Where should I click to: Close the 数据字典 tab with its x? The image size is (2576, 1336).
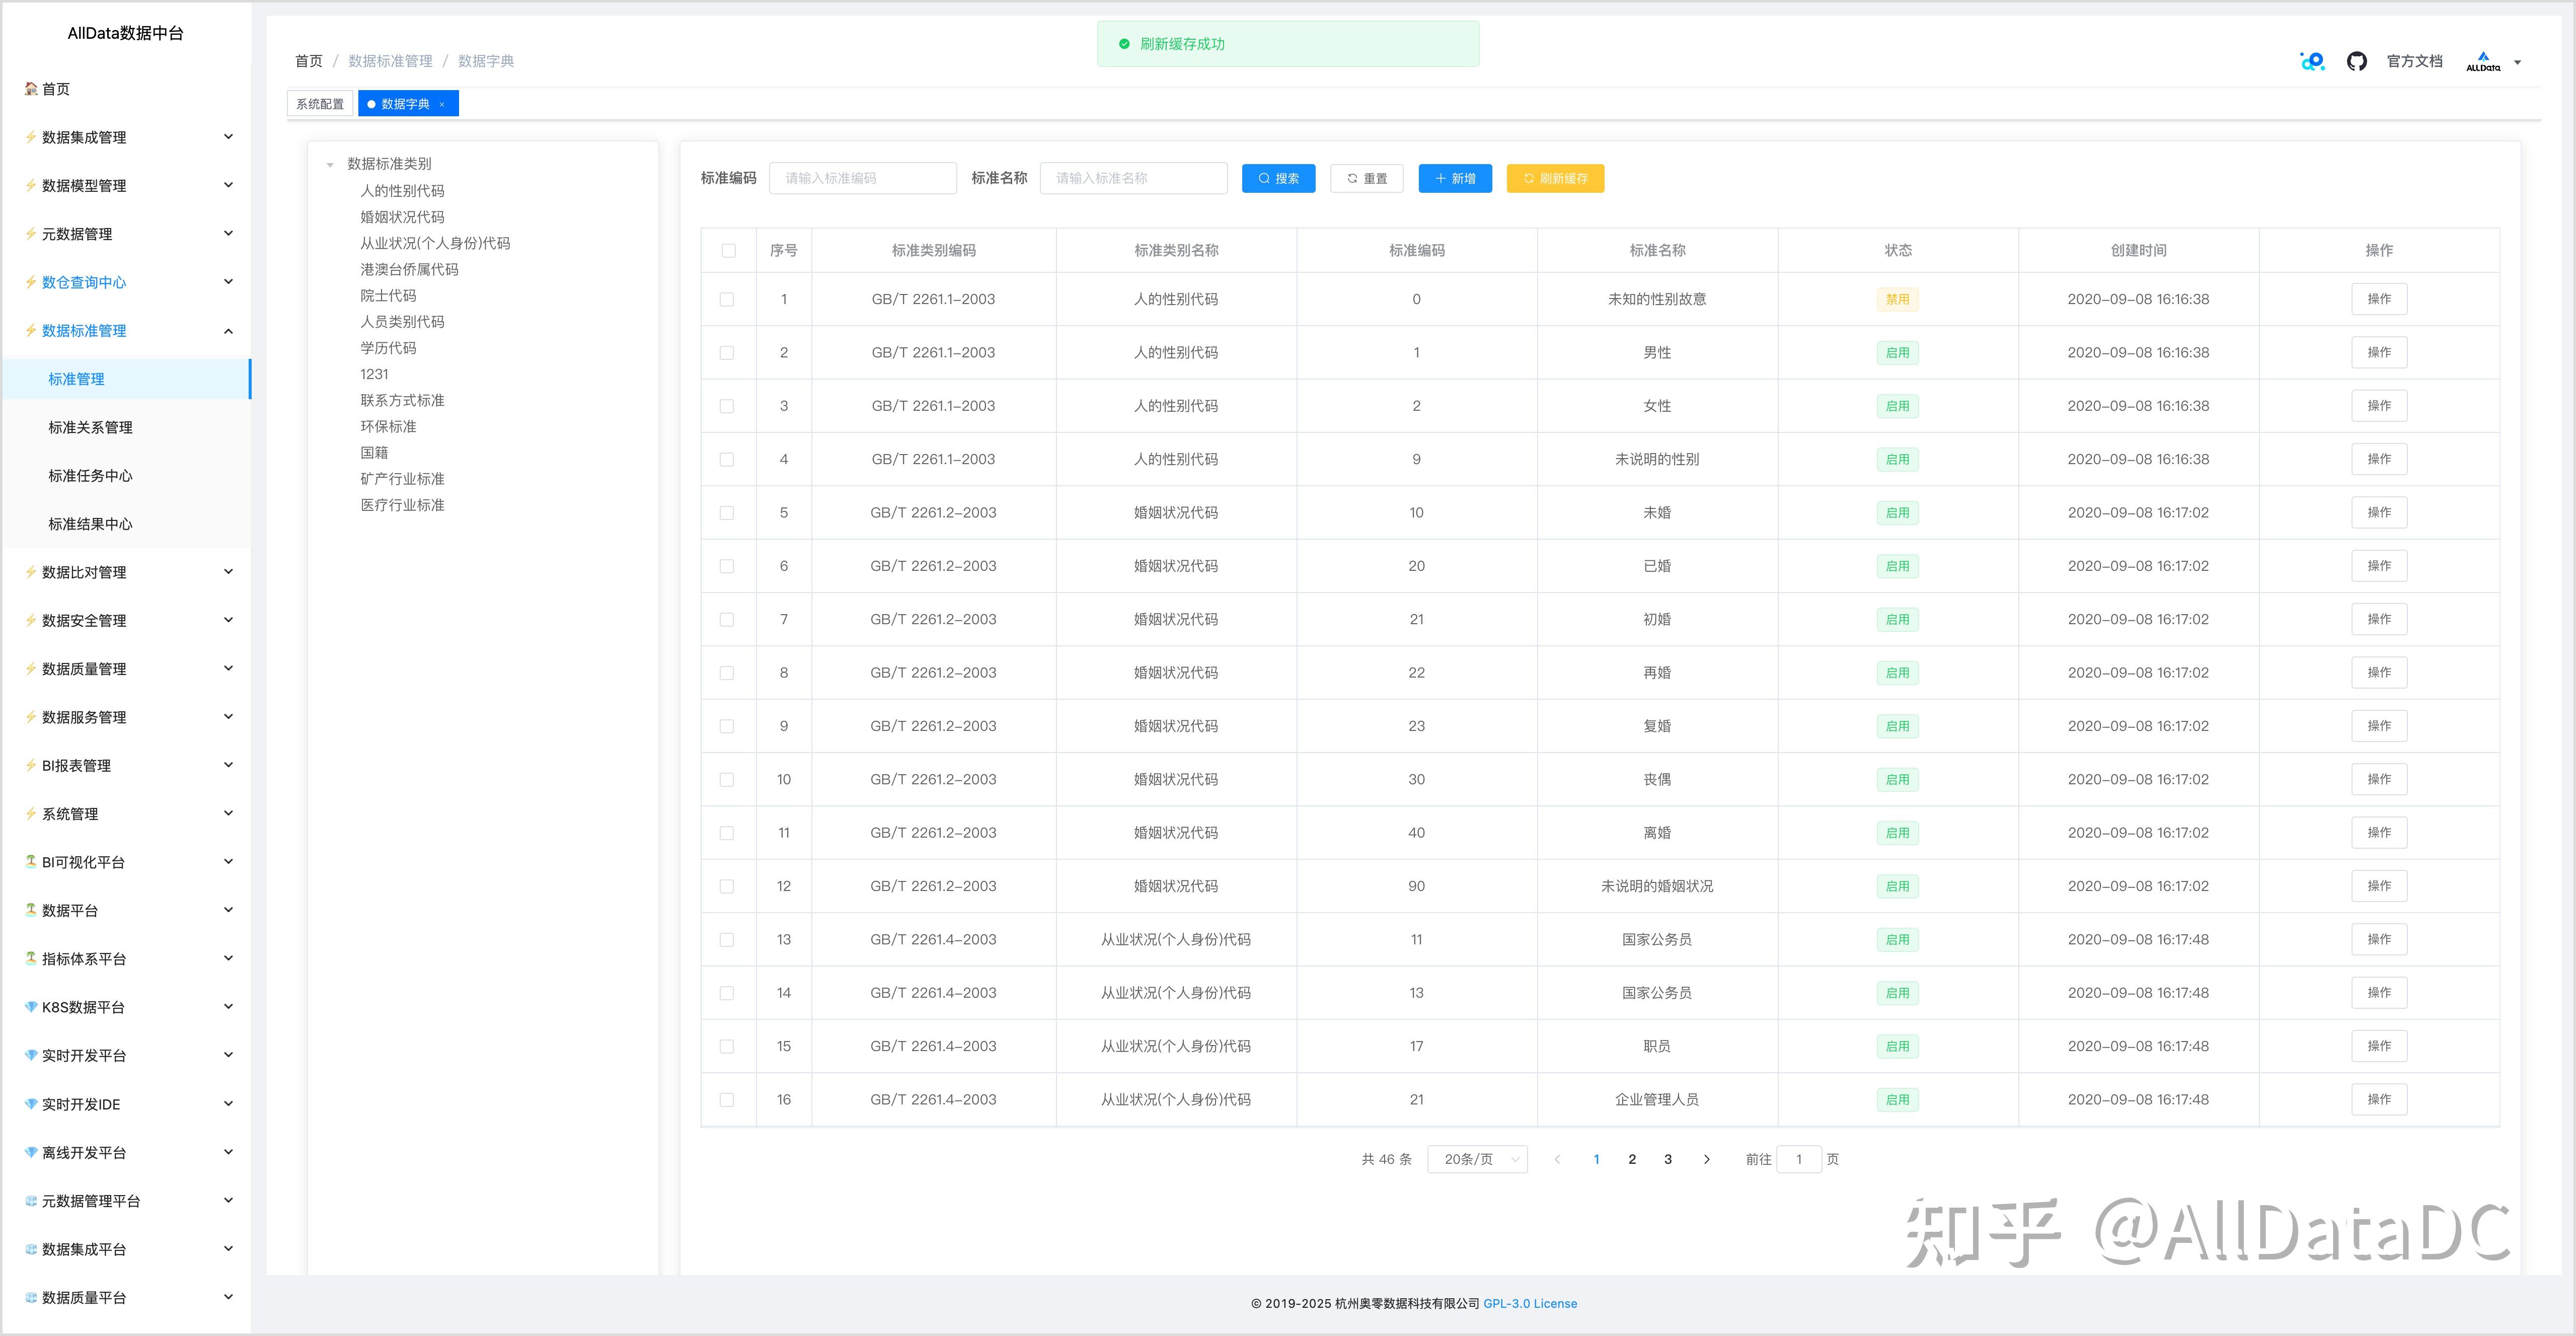(442, 104)
